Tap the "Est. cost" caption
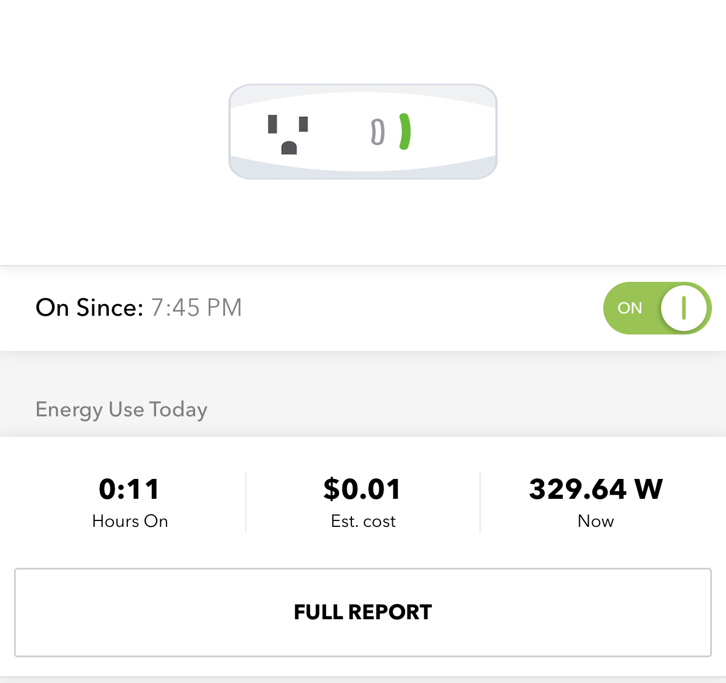726x683 pixels. tap(363, 521)
